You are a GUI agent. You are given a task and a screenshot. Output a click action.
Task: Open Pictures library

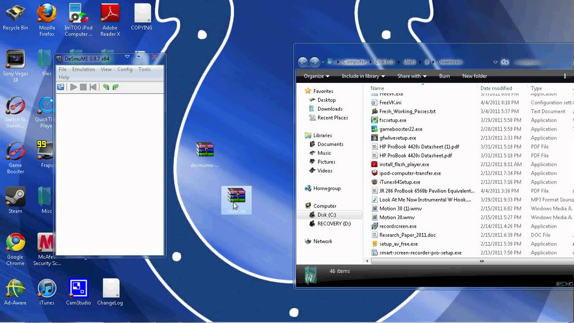[322, 162]
